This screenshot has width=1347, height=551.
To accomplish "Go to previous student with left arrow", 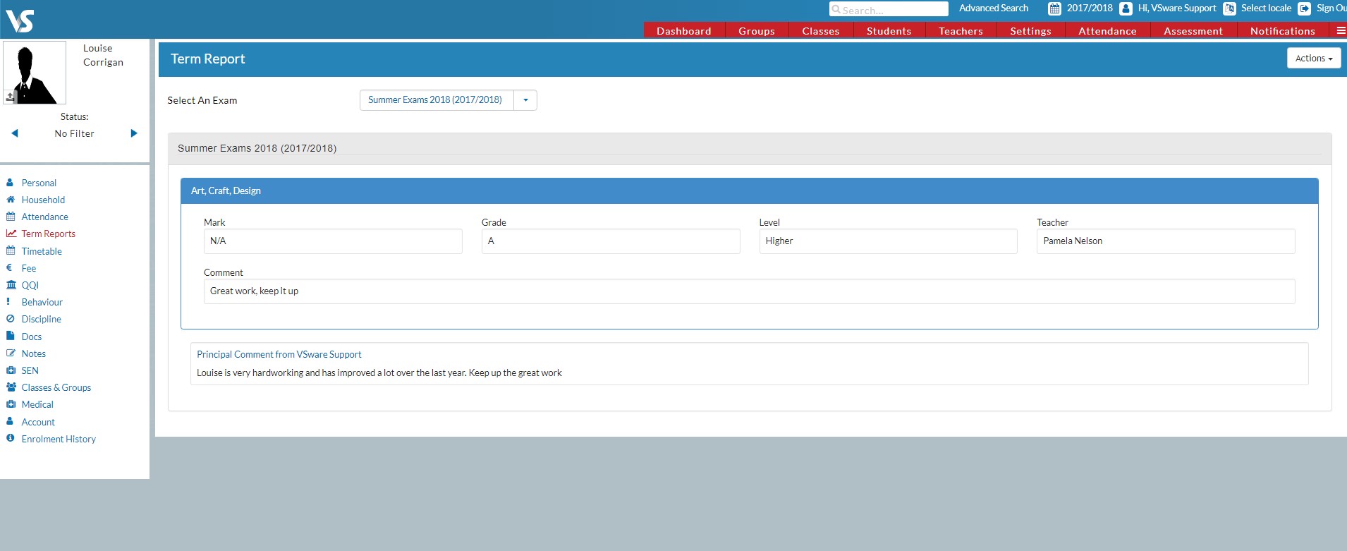I will 14,133.
